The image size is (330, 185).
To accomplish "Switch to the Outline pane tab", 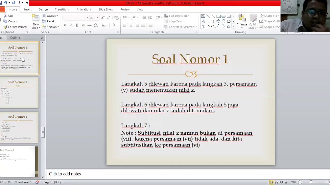I will (x=15, y=38).
